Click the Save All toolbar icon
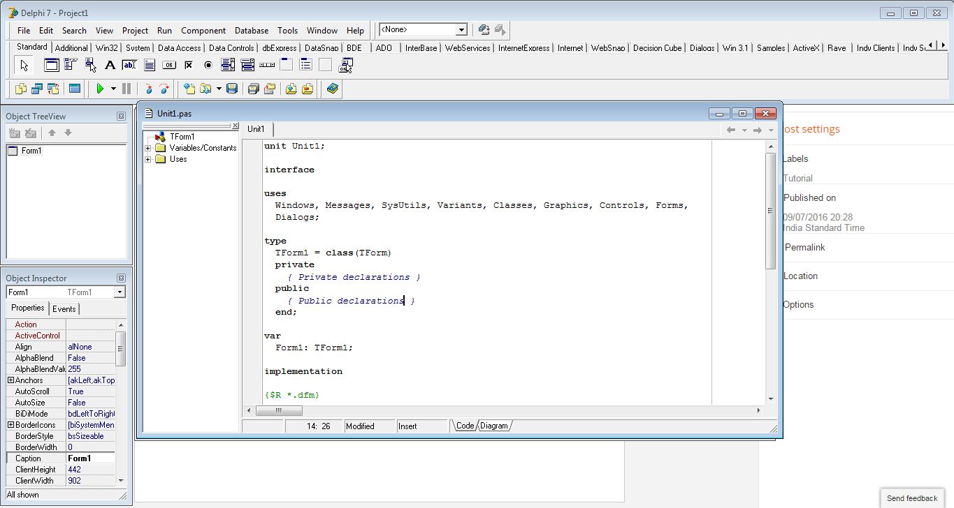Viewport: 954px width, 508px height. [x=254, y=89]
